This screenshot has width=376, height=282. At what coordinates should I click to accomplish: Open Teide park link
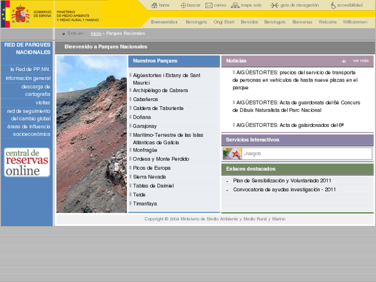(139, 195)
